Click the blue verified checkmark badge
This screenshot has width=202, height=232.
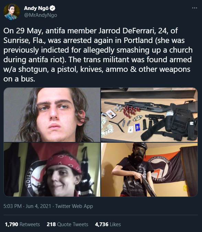[52, 8]
